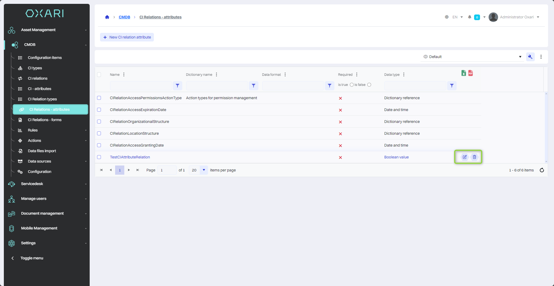The image size is (554, 286).
Task: Export table to Excel file
Action: tap(463, 73)
